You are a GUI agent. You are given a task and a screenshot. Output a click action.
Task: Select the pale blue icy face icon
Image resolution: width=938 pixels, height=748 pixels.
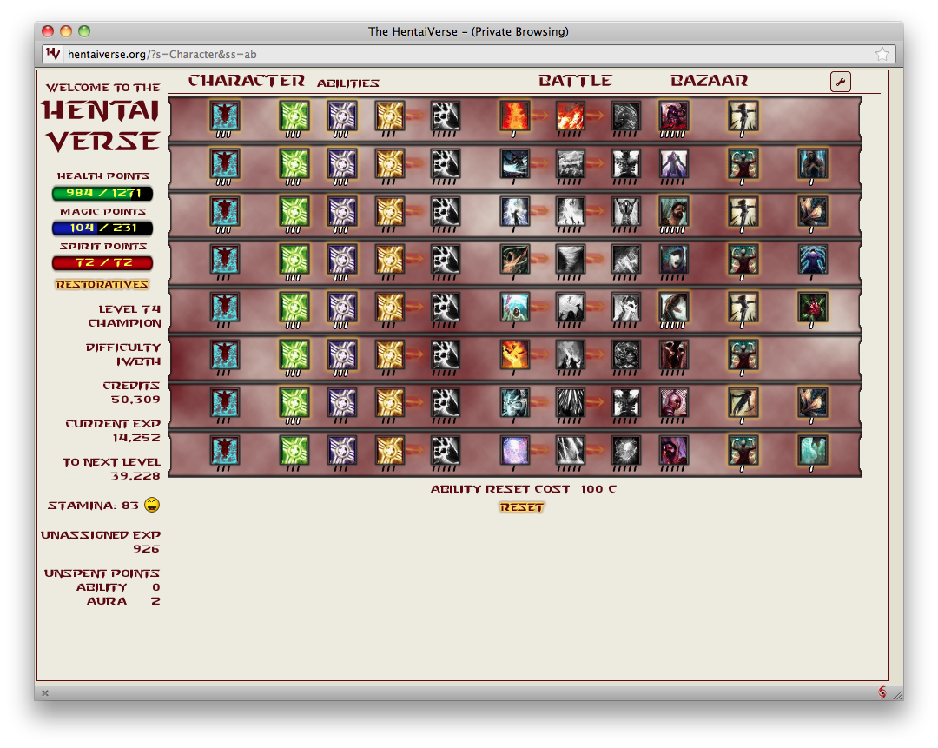coord(514,403)
